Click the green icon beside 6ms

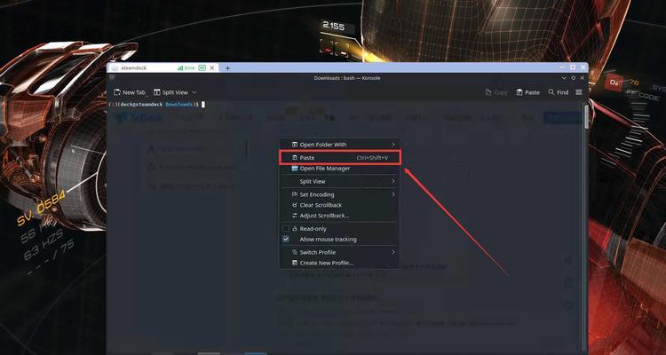pyautogui.click(x=202, y=67)
